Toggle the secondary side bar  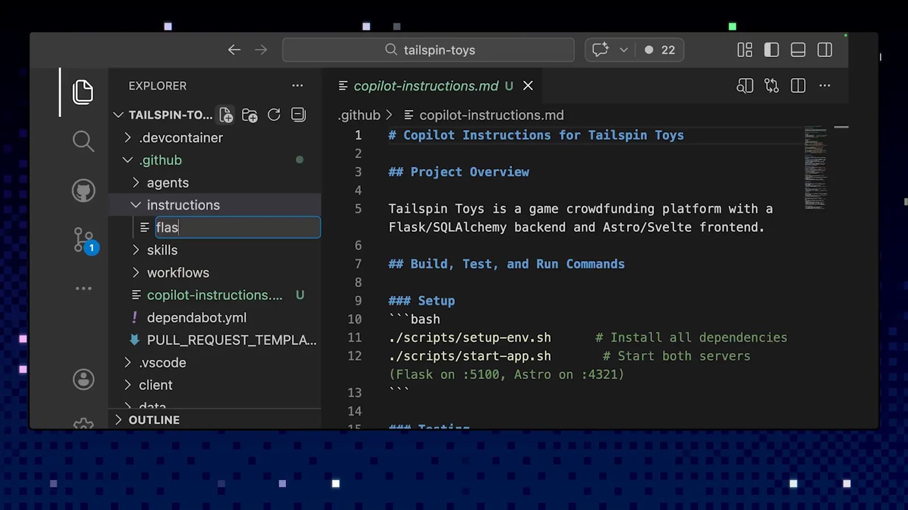[x=825, y=50]
